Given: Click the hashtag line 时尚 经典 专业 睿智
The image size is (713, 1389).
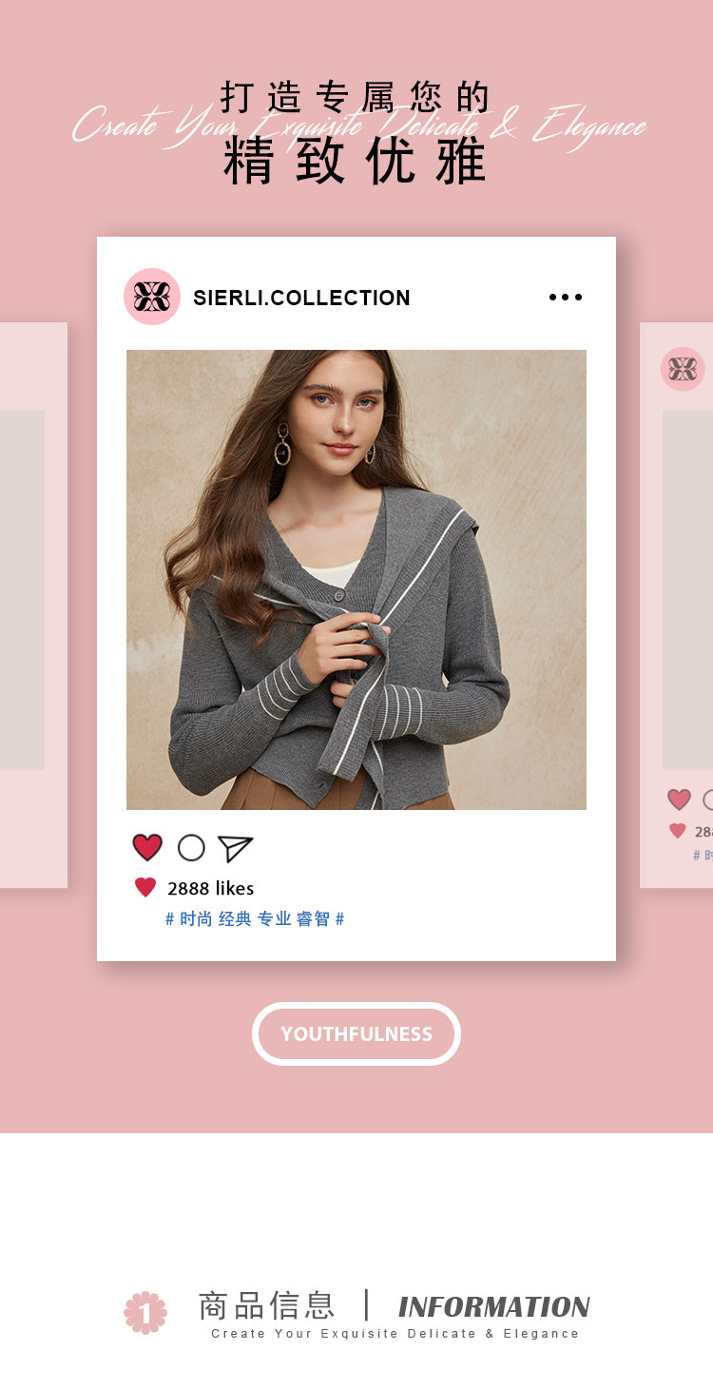Looking at the screenshot, I should (255, 918).
